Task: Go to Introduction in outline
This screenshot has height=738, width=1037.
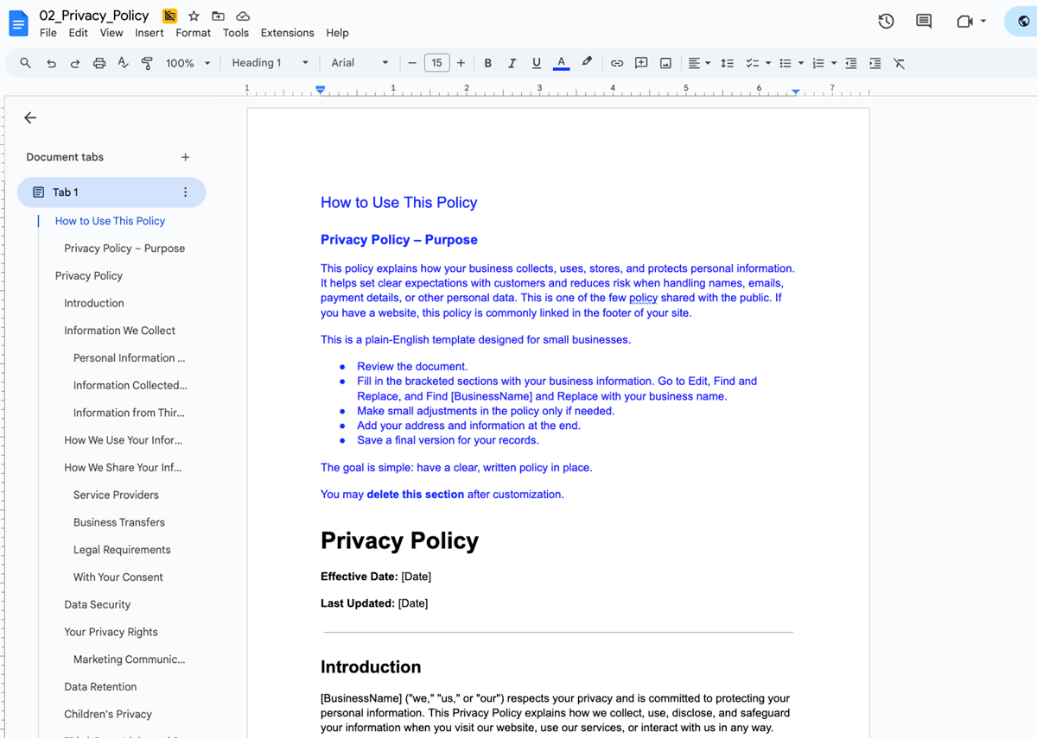Action: click(94, 303)
